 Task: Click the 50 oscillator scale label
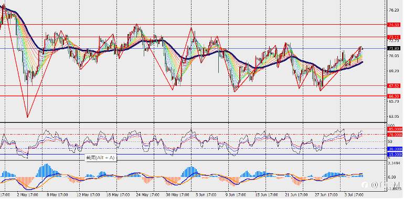tap(390, 141)
